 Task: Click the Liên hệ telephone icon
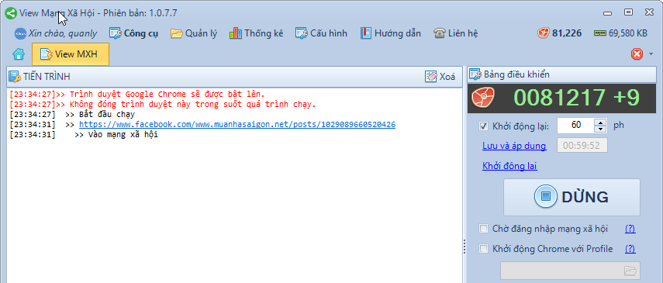pos(440,33)
